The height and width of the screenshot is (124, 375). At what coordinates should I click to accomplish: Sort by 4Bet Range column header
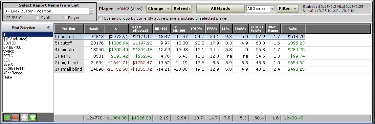pyautogui.click(x=274, y=28)
